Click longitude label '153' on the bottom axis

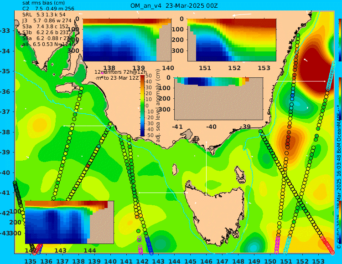point(318,261)
